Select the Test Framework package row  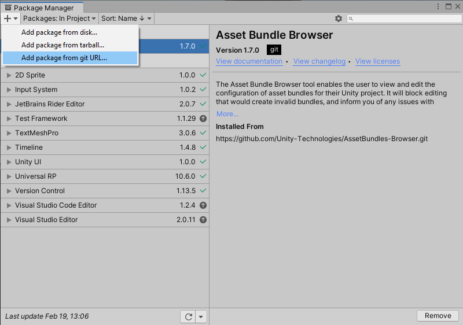[x=105, y=119]
